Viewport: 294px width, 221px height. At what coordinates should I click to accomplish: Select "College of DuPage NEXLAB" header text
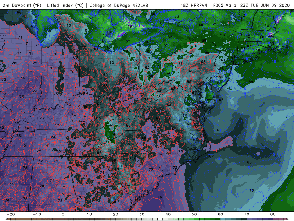(119, 5)
